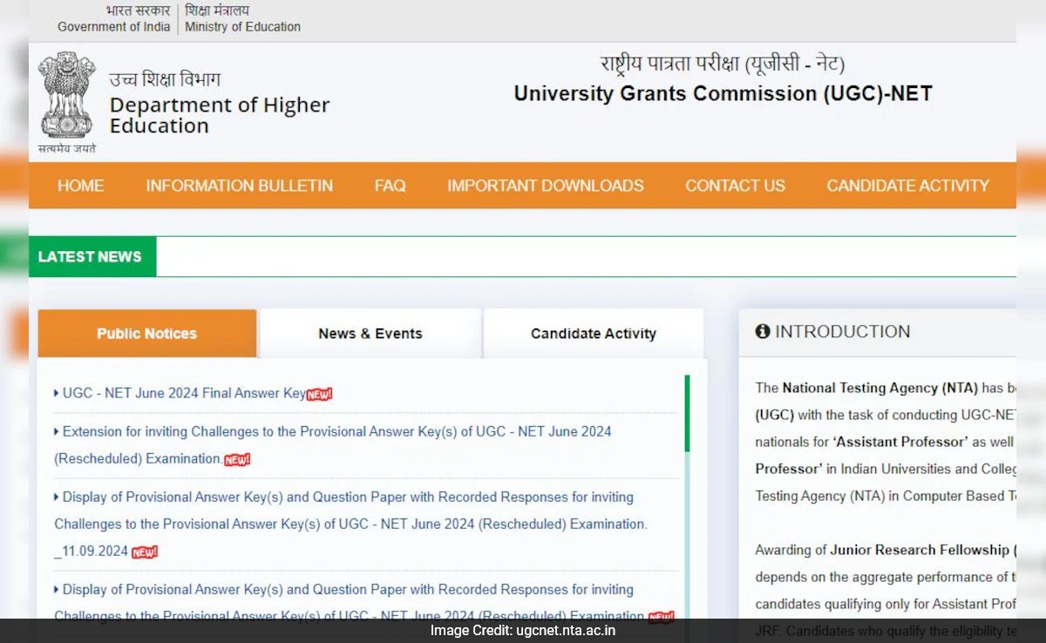
Task: Open the INFORMATION BULLETIN menu
Action: point(239,185)
